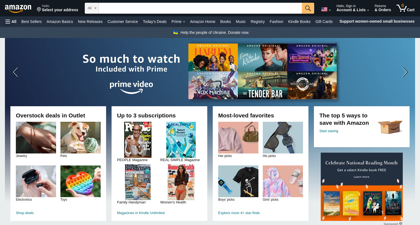Open Customer Service
Image resolution: width=420 pixels, height=225 pixels.
click(123, 22)
